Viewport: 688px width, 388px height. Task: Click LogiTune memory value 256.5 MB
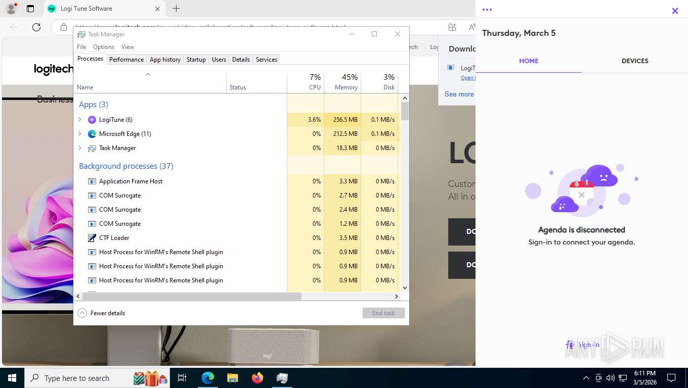pos(345,120)
